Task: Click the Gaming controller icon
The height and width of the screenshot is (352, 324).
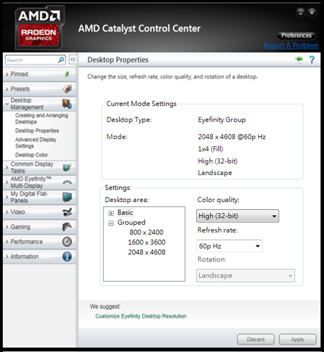Action: click(x=67, y=227)
